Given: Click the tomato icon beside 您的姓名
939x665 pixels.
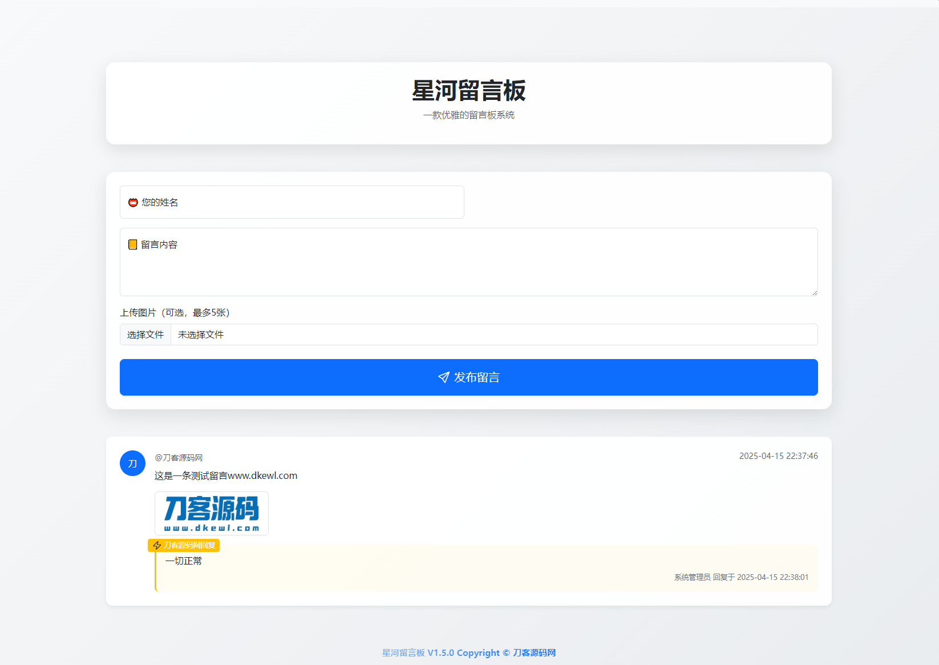Looking at the screenshot, I should [132, 202].
